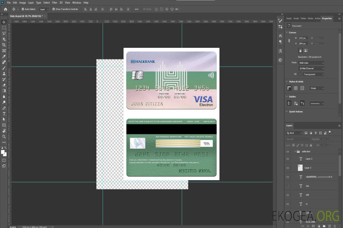Select the Dodge tool

[4, 102]
